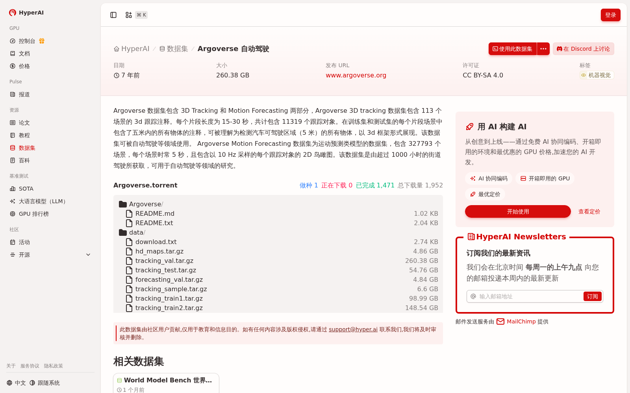Screen dimensions: 630x393
Task: Click README.txt file icon
Action: pyautogui.click(x=129, y=223)
